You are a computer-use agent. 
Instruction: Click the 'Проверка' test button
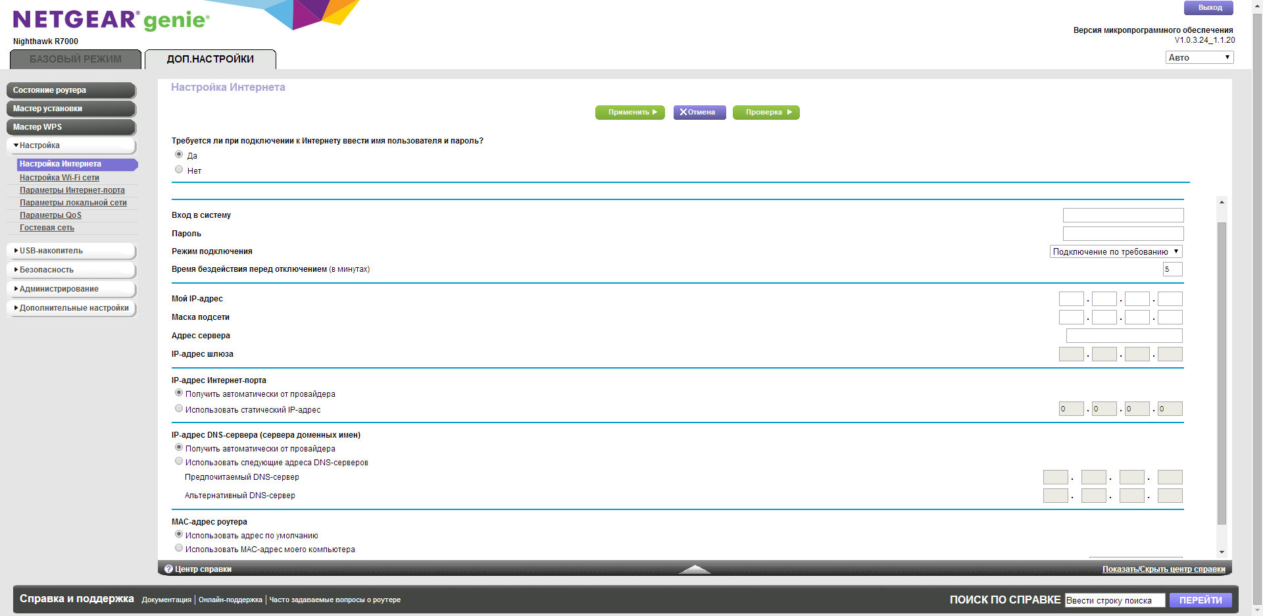point(766,113)
